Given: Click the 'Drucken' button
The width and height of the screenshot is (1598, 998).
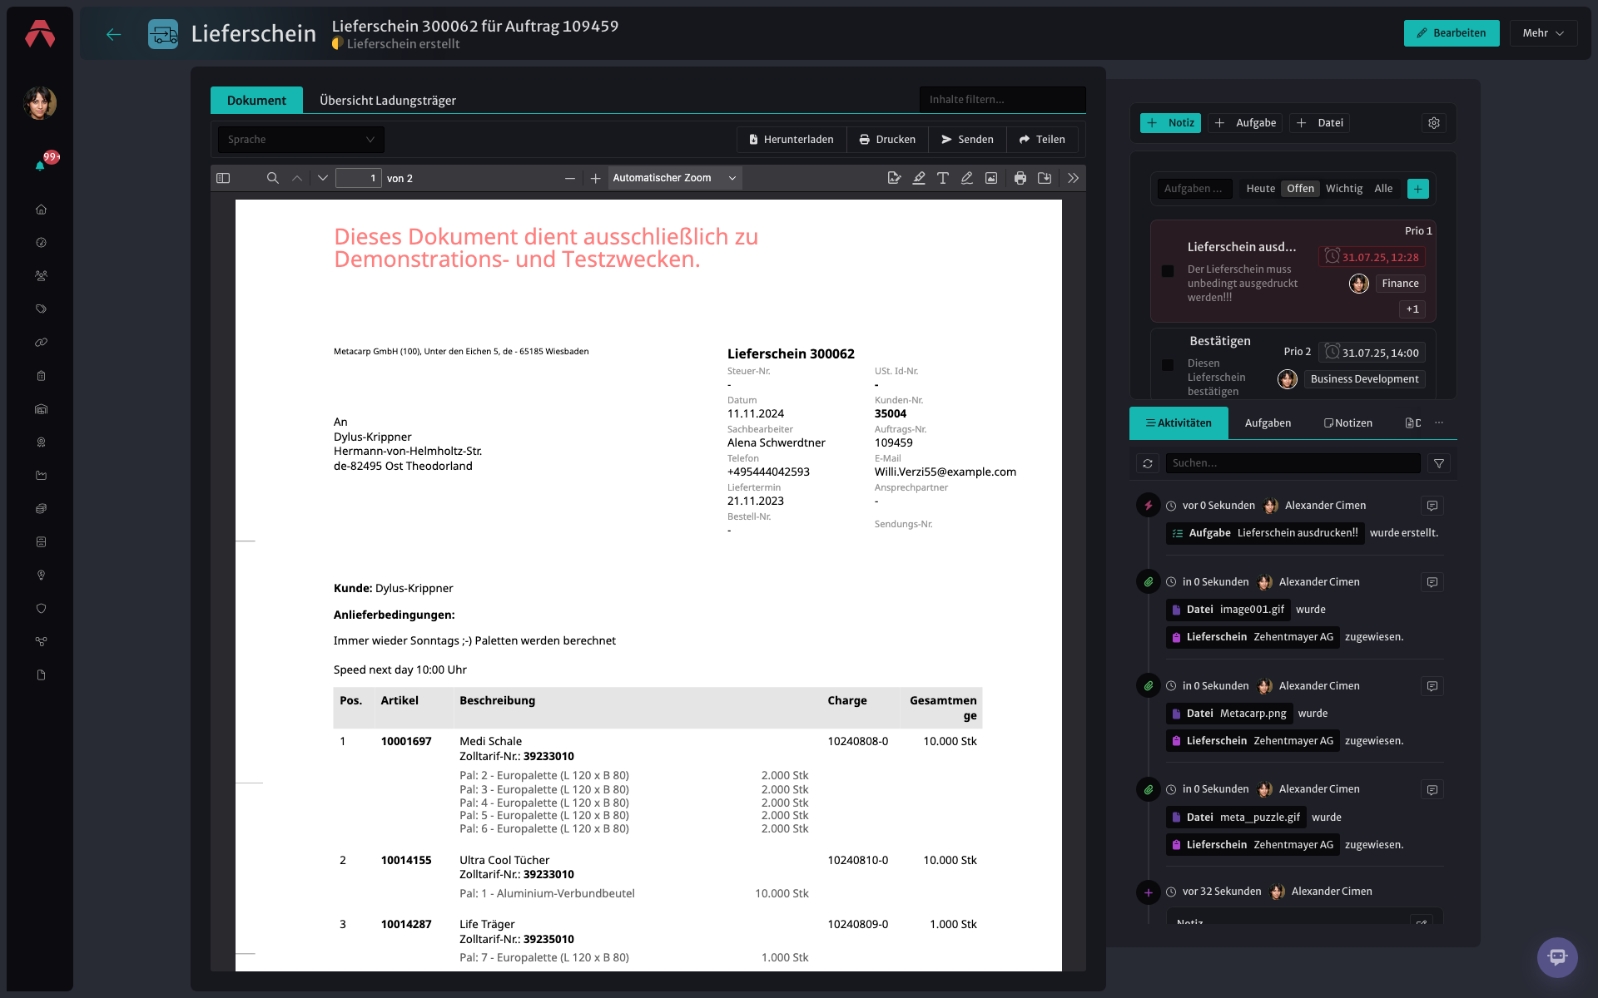Looking at the screenshot, I should pyautogui.click(x=888, y=140).
